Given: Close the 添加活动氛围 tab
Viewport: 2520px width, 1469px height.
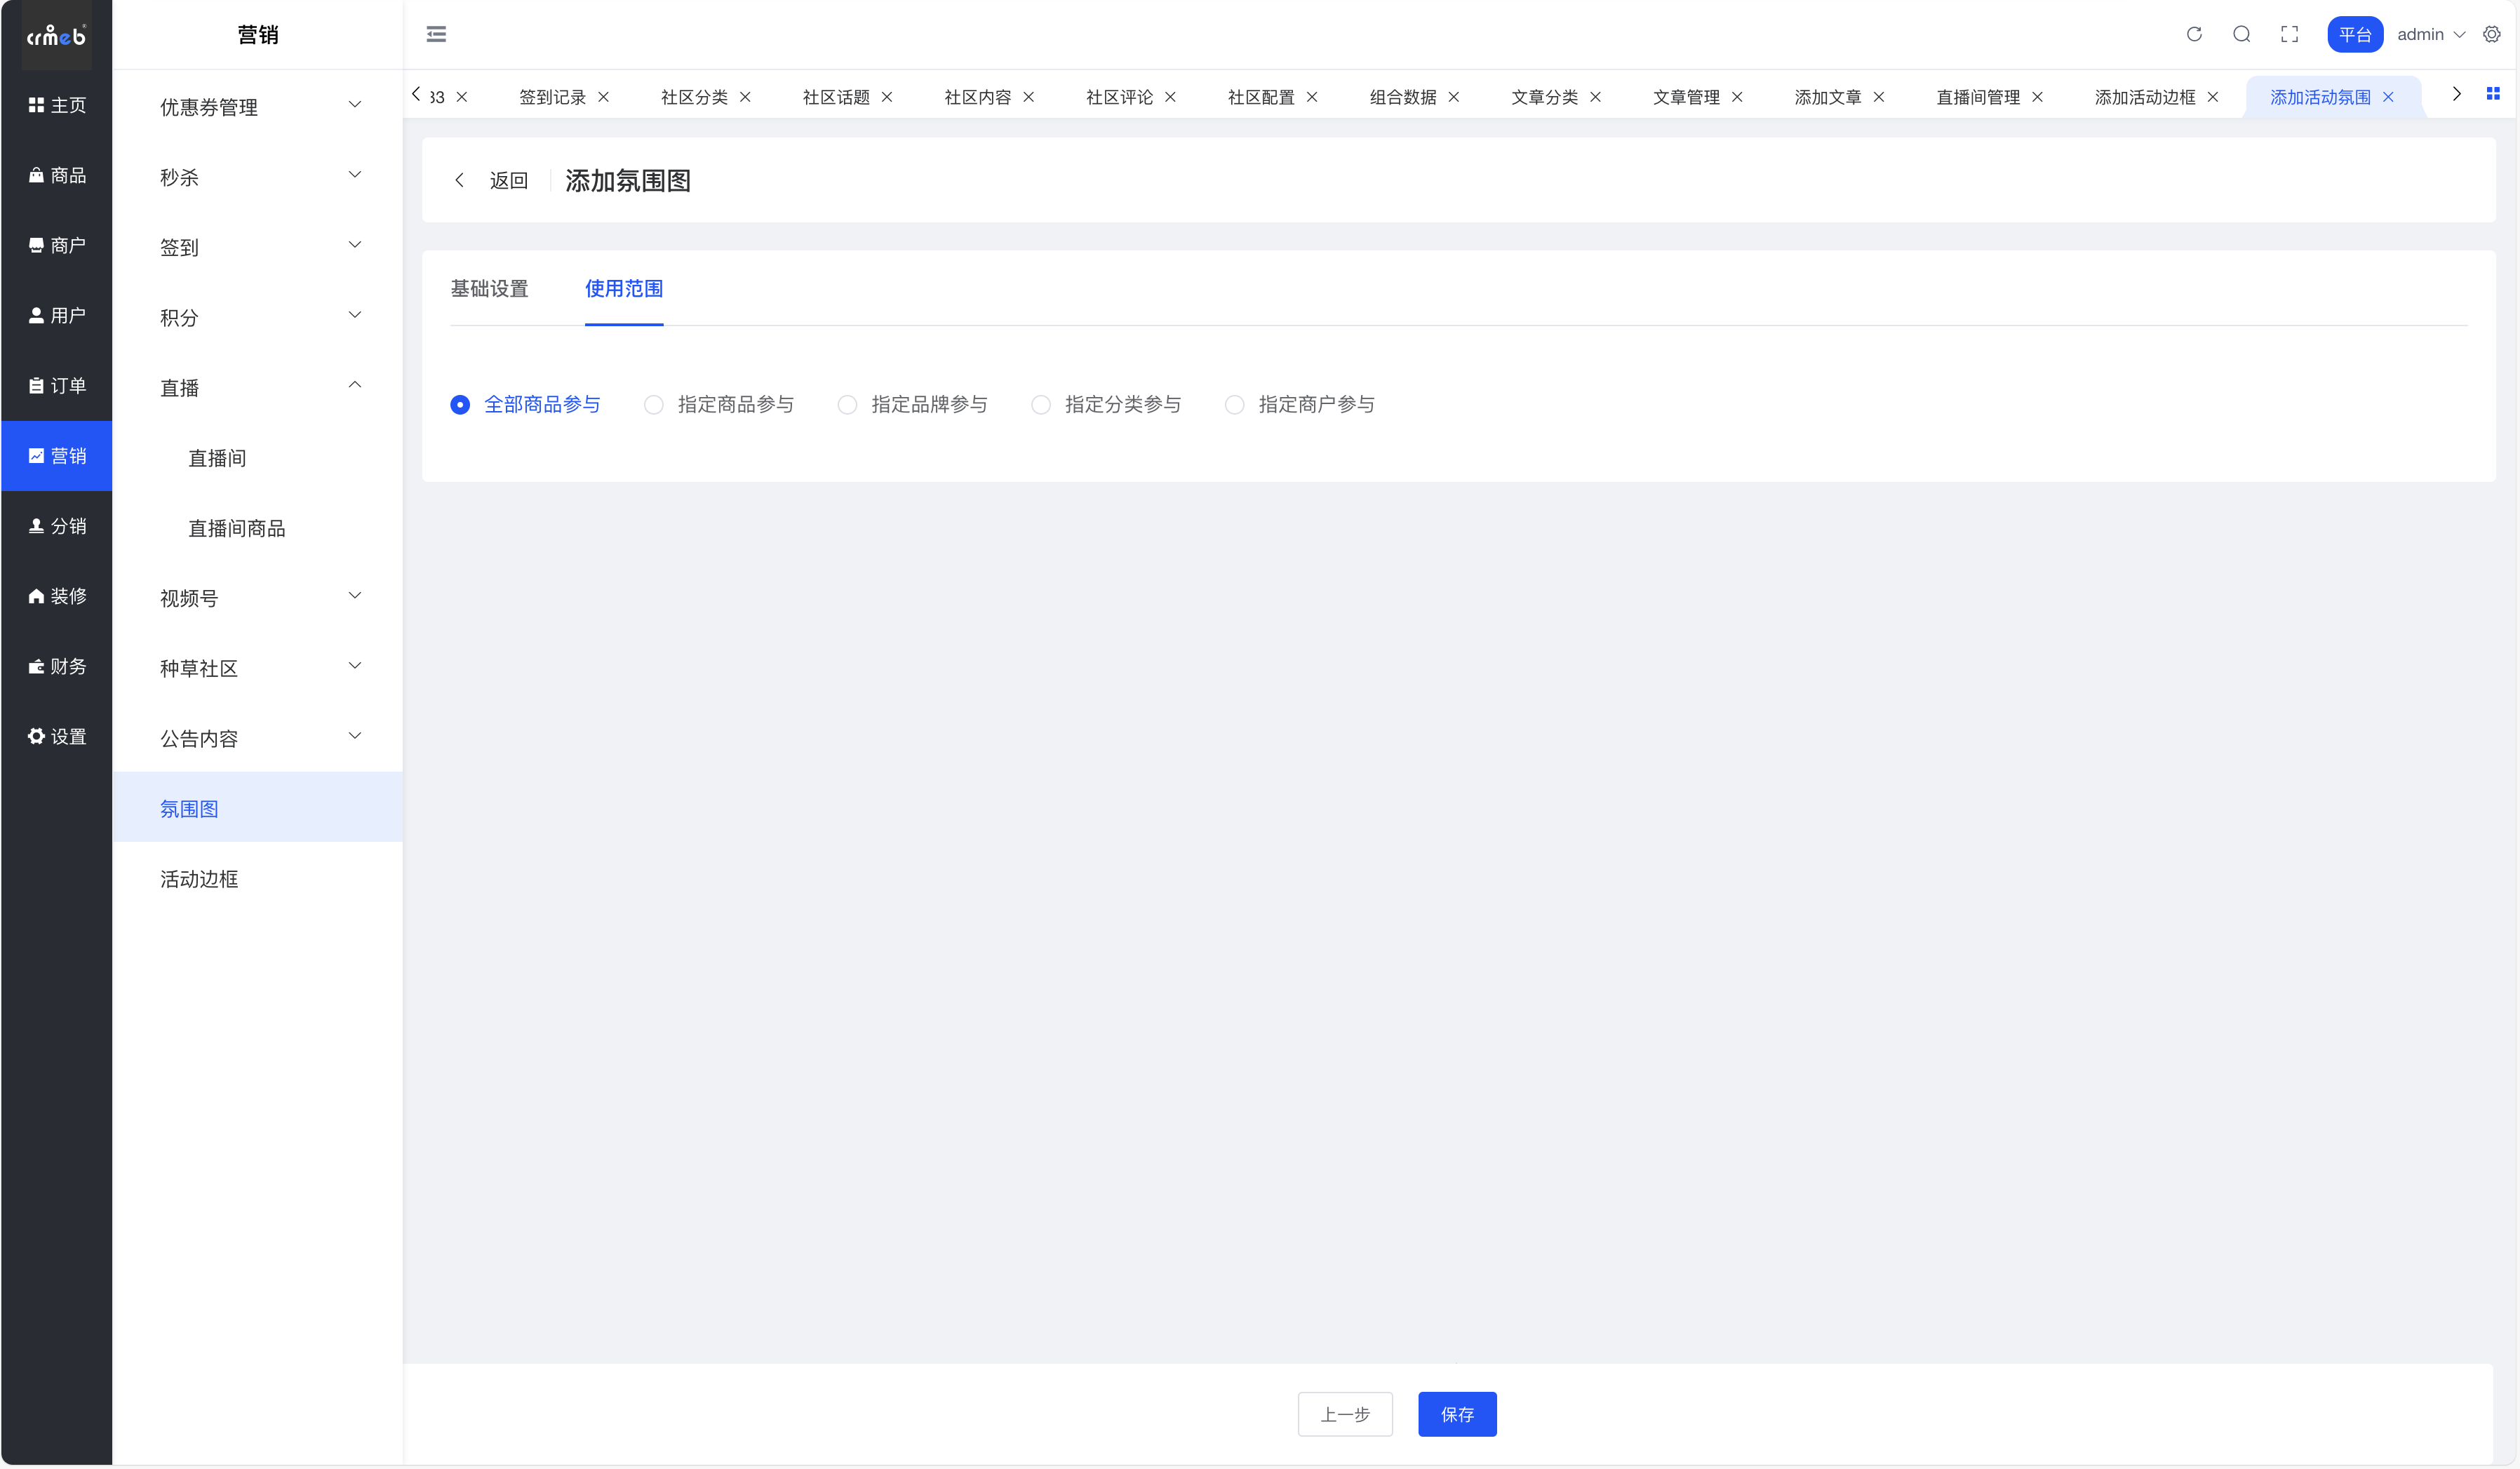Looking at the screenshot, I should pyautogui.click(x=2388, y=97).
